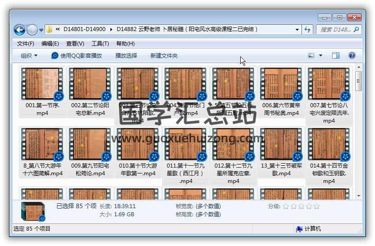Click the folder icon in address bar

50,29
